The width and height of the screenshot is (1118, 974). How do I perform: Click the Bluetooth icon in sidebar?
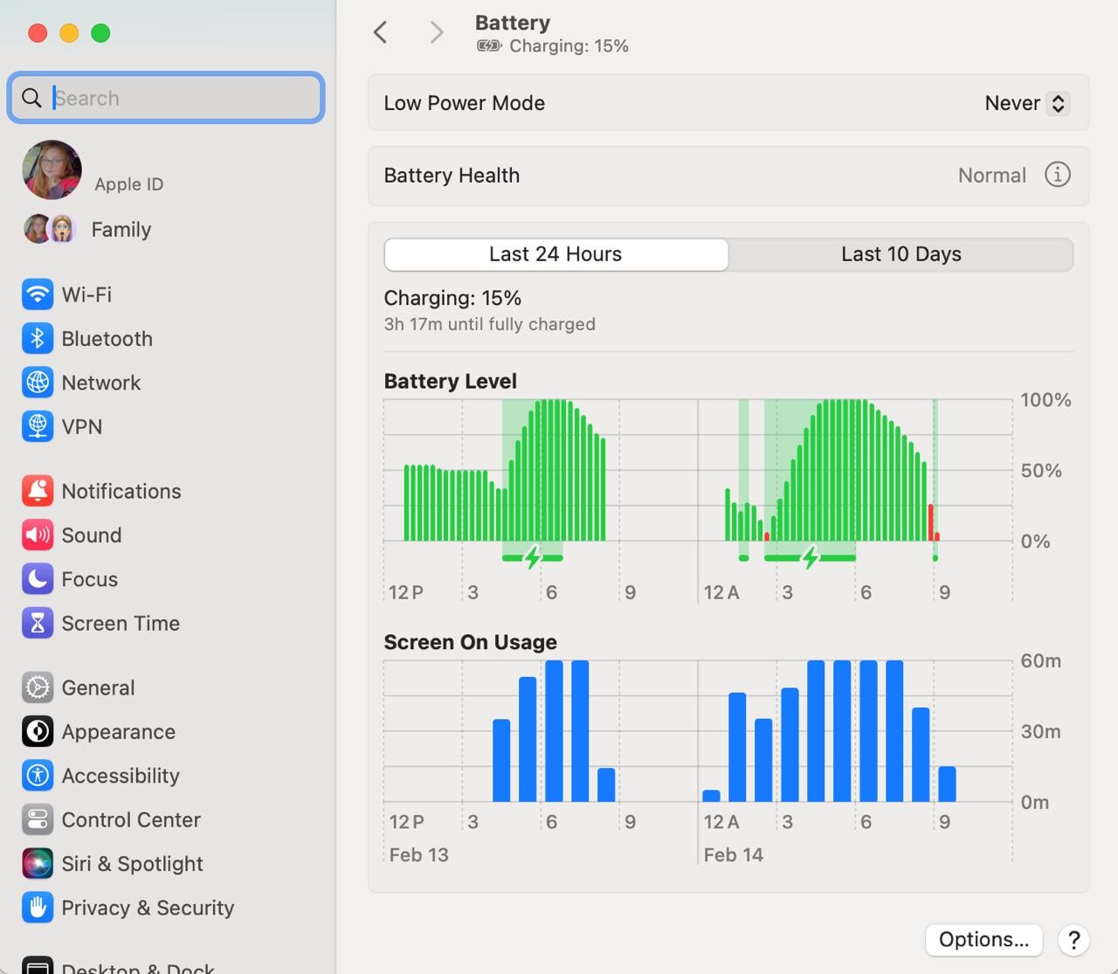pos(38,338)
